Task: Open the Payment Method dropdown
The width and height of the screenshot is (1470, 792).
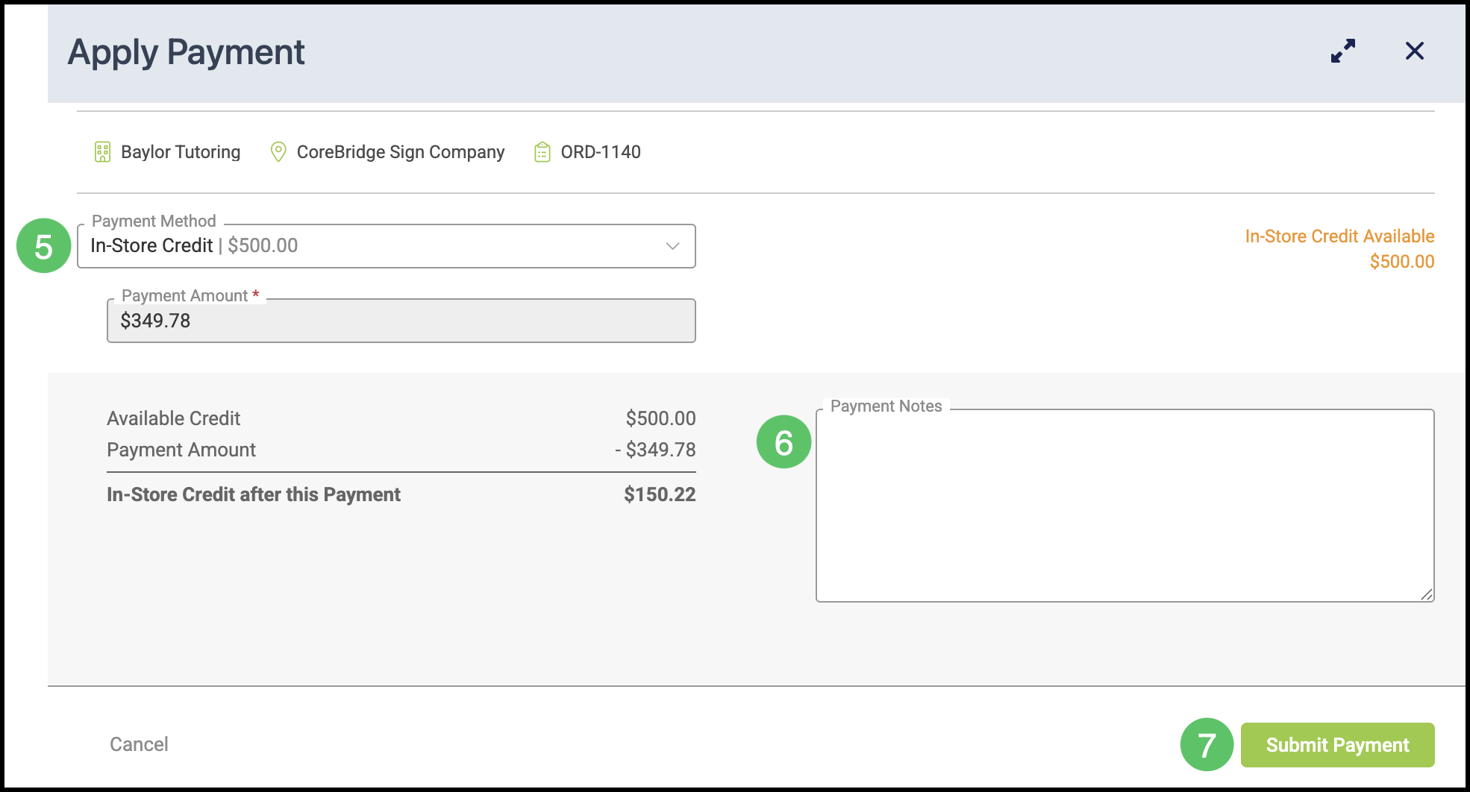Action: (387, 246)
